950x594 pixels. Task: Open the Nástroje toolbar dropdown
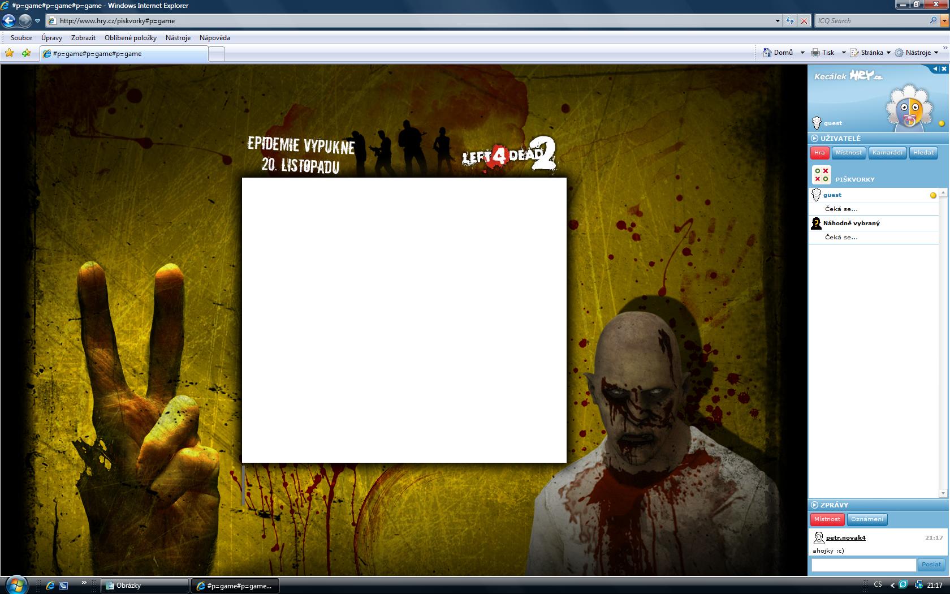(x=916, y=53)
